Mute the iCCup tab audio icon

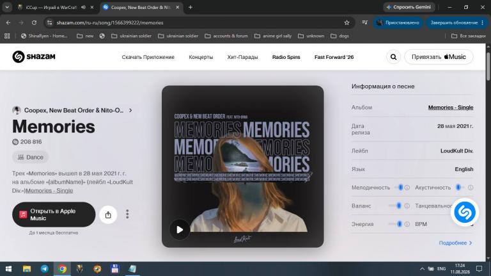pos(83,7)
